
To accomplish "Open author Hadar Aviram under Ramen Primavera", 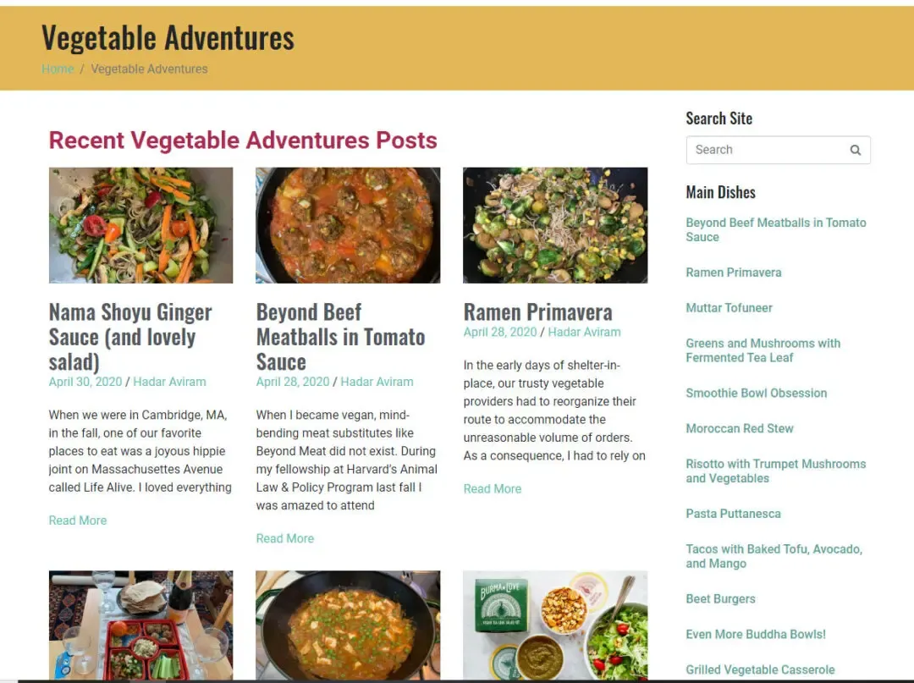I will [x=584, y=332].
